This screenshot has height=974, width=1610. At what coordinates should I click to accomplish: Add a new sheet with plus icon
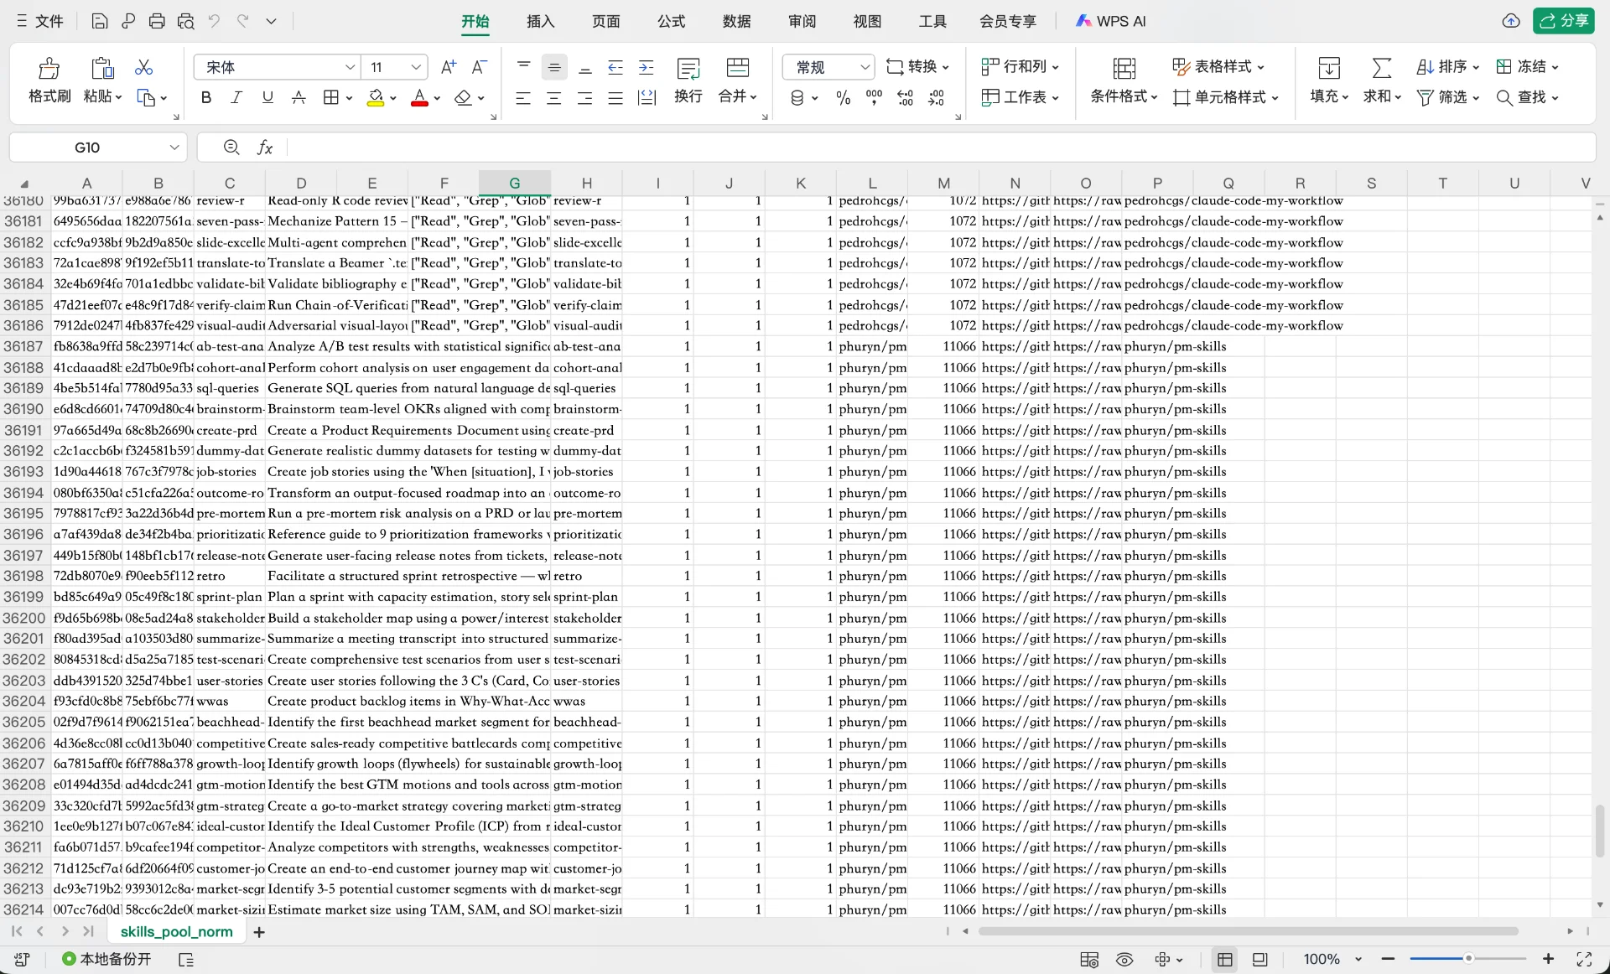point(259,932)
